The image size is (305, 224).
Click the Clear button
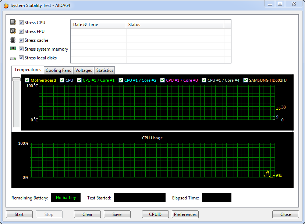[87, 214]
